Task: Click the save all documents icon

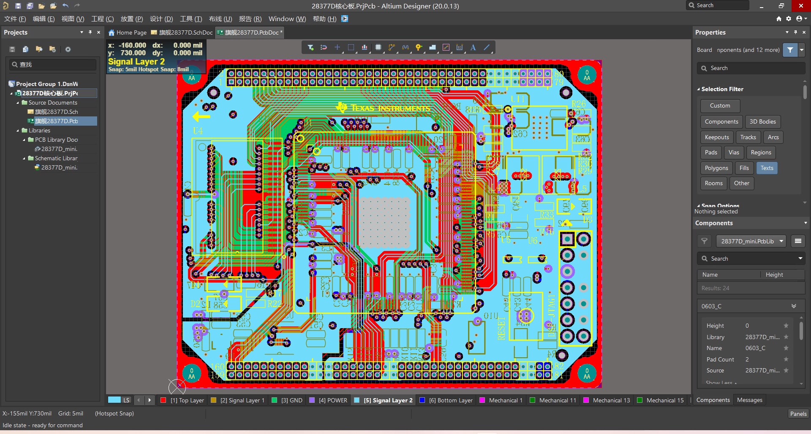Action: 30,6
